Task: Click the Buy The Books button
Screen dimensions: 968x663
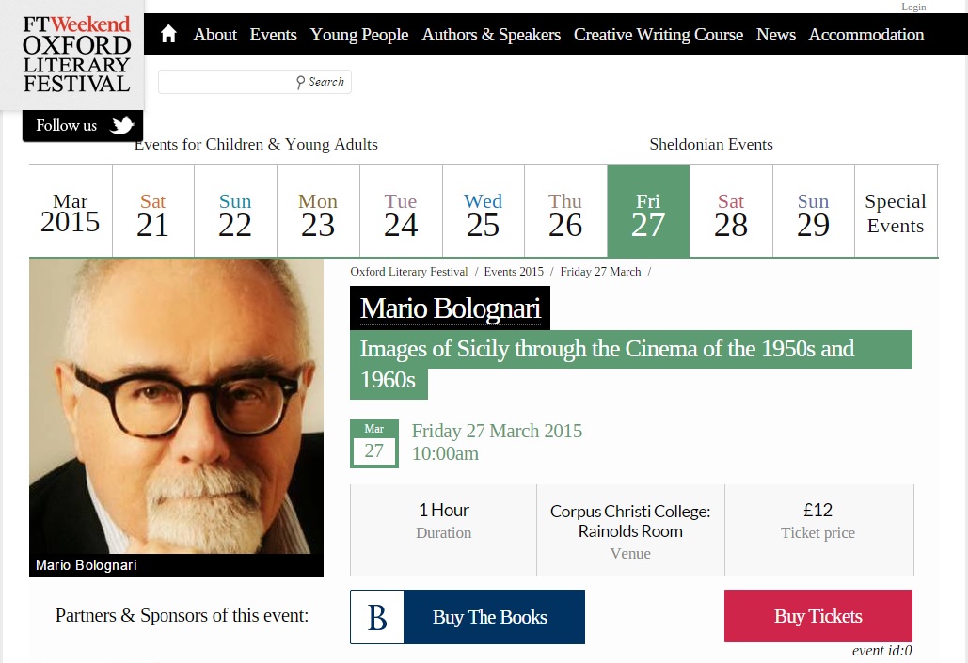Action: point(468,617)
